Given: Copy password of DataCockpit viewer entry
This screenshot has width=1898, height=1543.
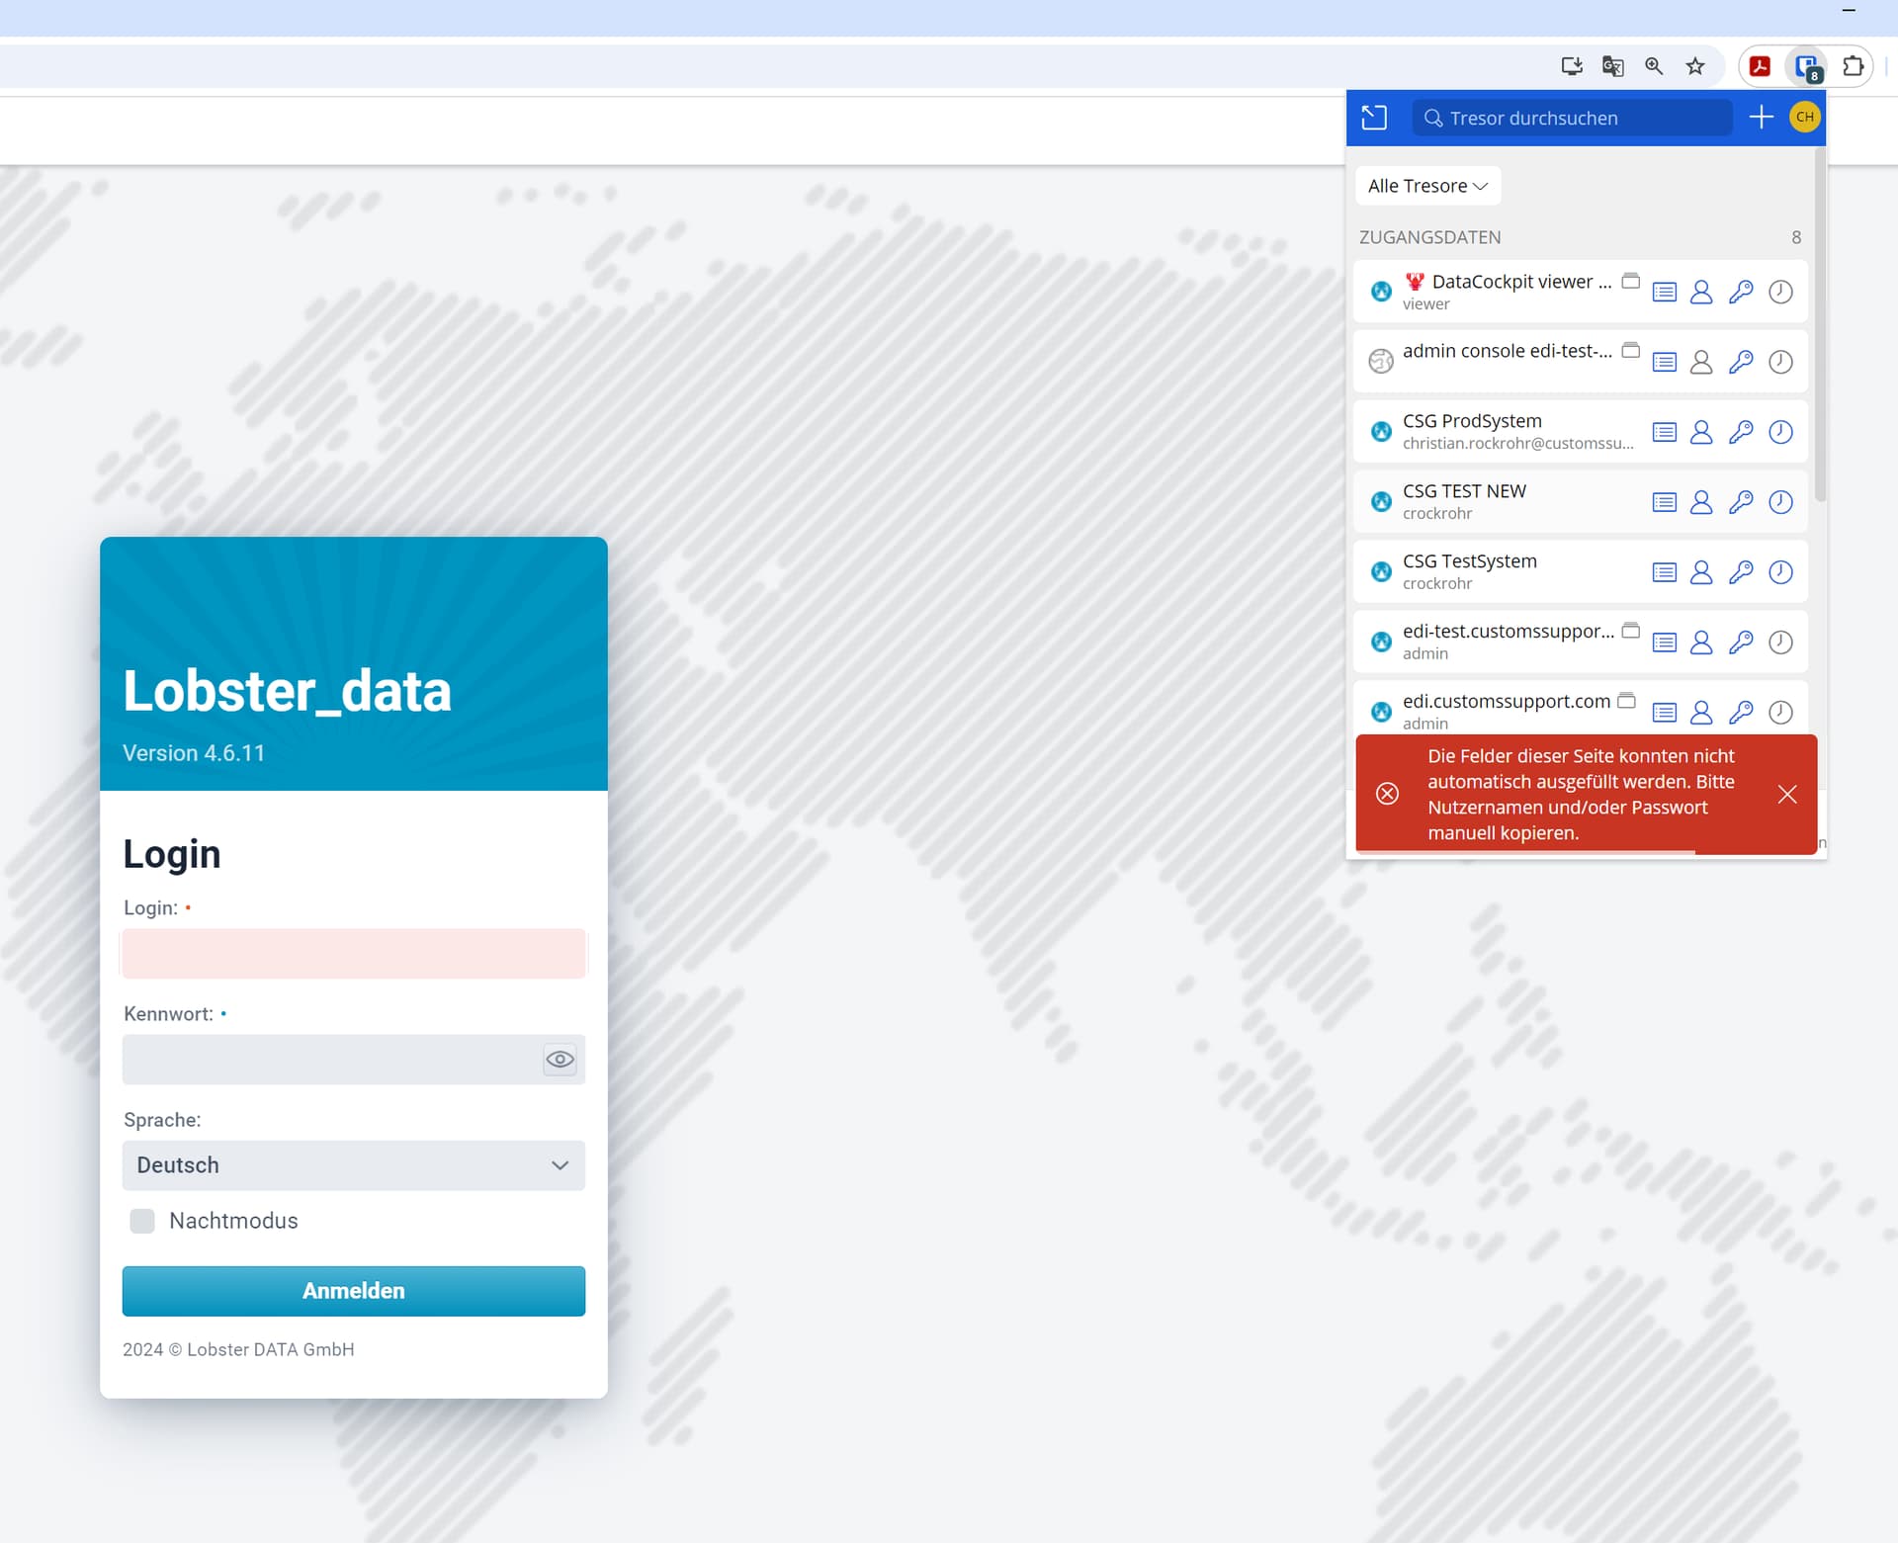Looking at the screenshot, I should tap(1741, 293).
